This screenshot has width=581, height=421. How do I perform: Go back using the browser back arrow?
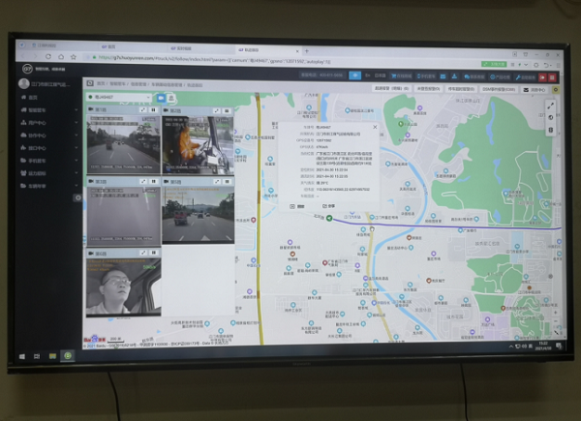(x=23, y=56)
